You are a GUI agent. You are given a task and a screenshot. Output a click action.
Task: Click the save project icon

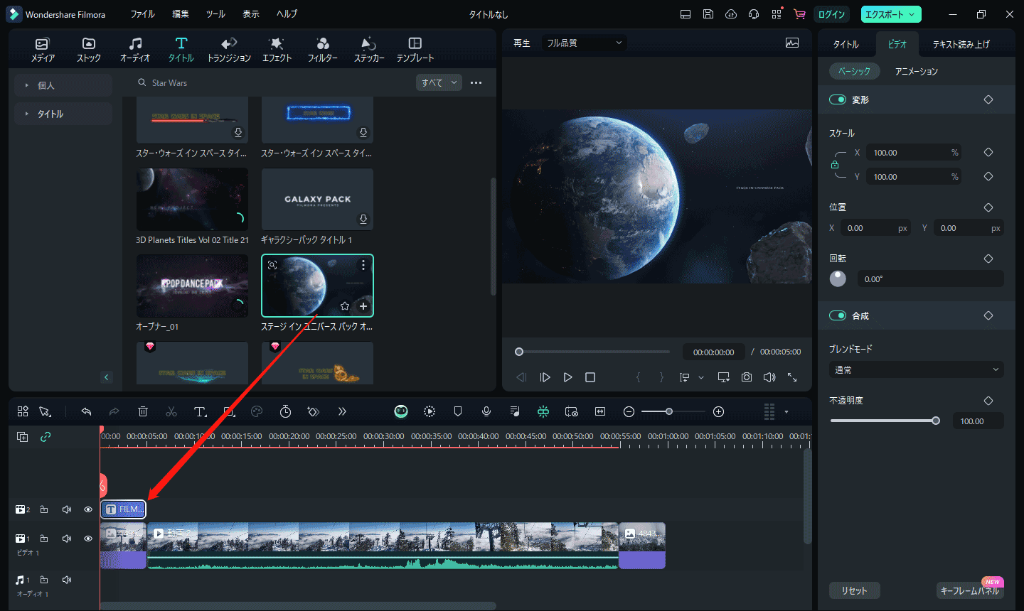(708, 14)
